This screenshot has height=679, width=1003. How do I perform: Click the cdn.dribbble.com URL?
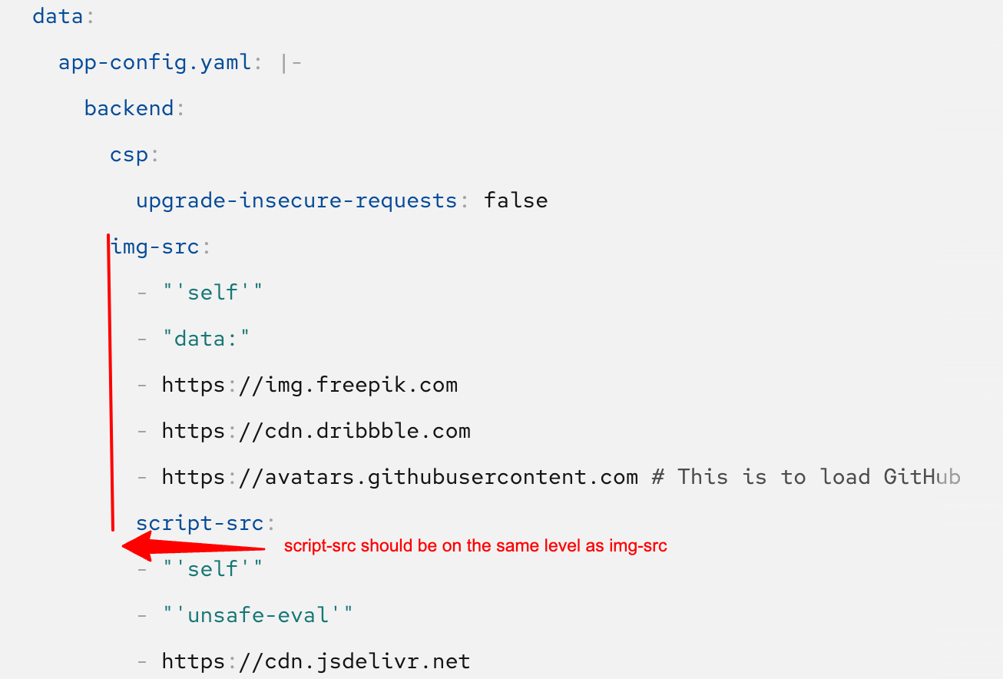click(316, 431)
